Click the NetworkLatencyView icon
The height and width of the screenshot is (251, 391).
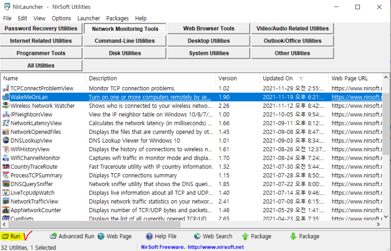[6, 123]
